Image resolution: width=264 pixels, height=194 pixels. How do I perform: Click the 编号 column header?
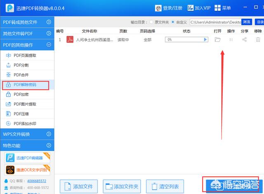pos(60,31)
